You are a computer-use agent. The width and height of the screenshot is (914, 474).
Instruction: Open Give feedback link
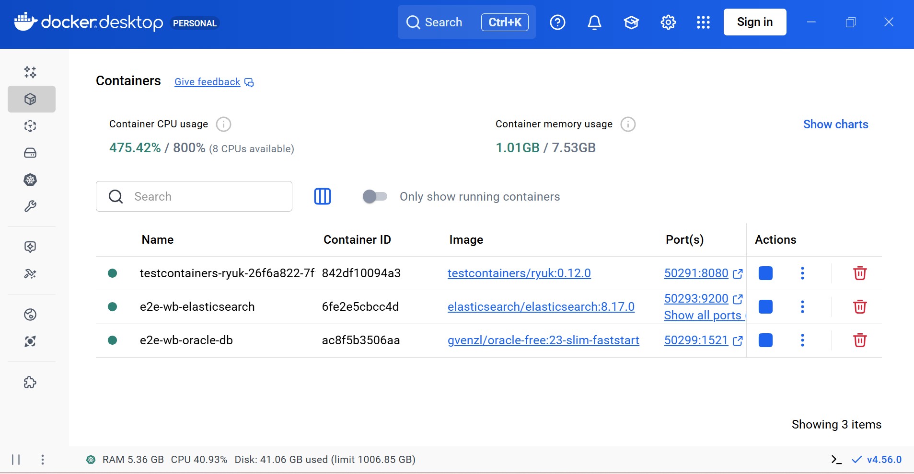click(x=214, y=82)
